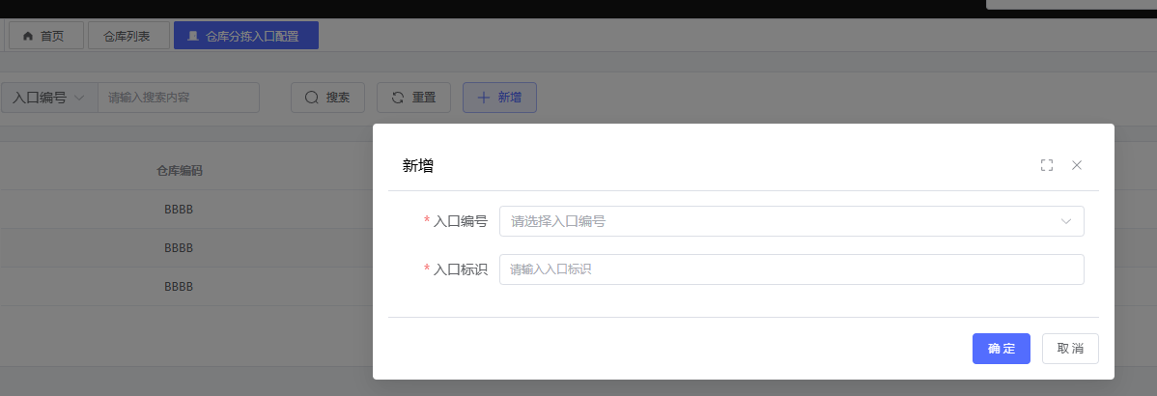This screenshot has width=1157, height=396.
Task: Select the second BBBB table row
Action: [x=179, y=247]
